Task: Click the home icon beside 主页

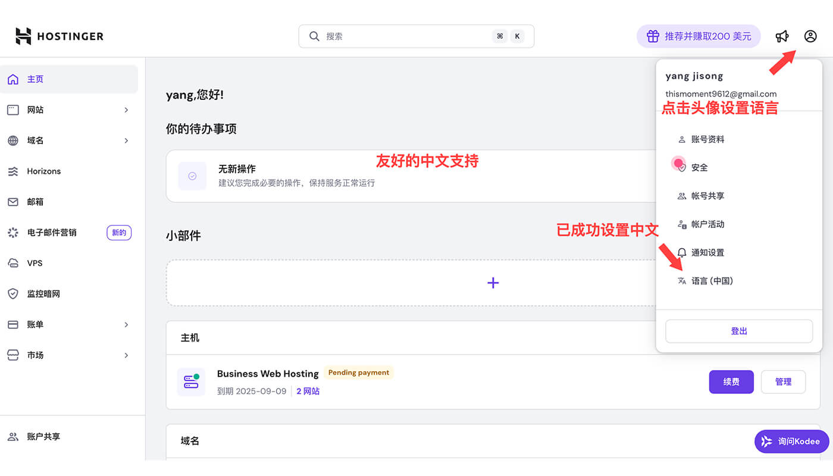Action: (13, 79)
